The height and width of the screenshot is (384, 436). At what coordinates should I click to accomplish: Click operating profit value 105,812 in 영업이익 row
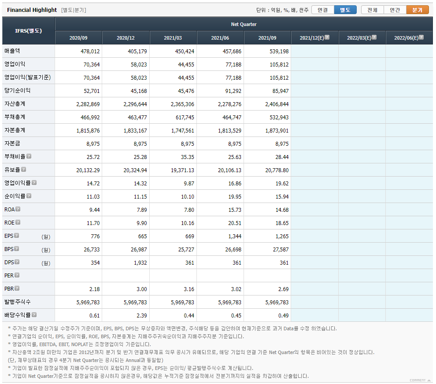tap(279, 64)
